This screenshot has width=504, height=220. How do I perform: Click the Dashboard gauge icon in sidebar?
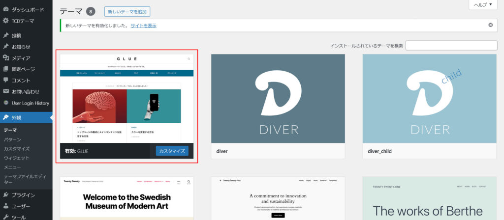(6, 9)
